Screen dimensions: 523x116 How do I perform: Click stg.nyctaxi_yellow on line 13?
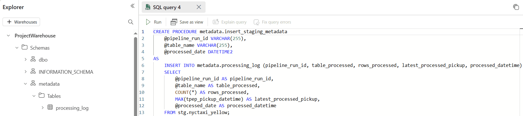pos(202,113)
